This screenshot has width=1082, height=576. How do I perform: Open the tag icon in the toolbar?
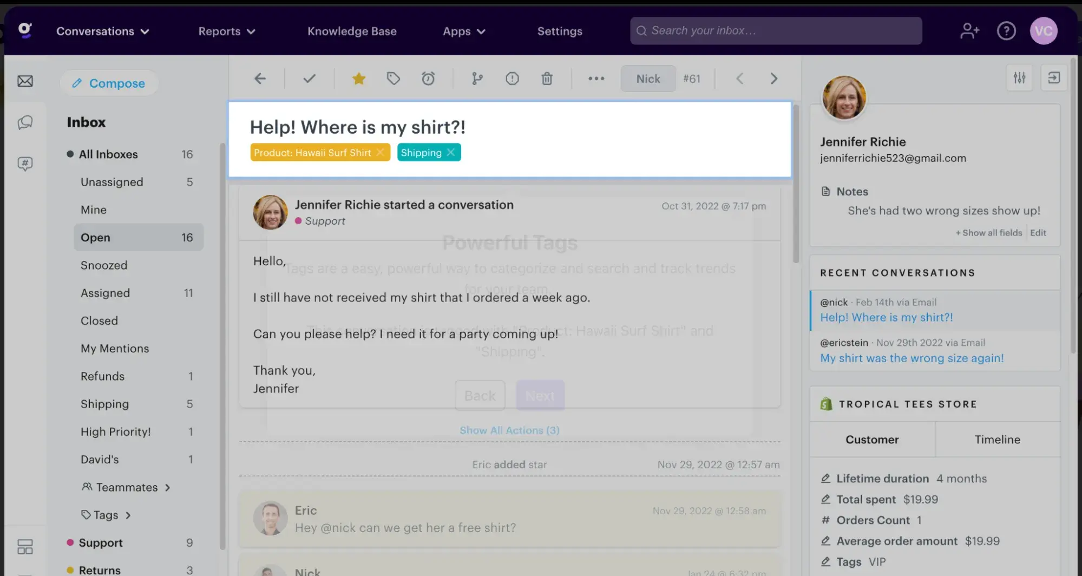[393, 78]
